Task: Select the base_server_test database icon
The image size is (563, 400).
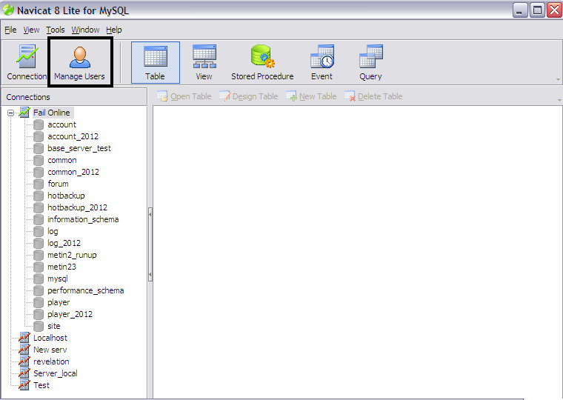Action: [x=39, y=148]
